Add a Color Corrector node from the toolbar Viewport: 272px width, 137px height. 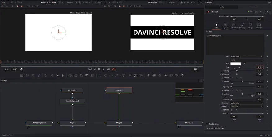(46, 75)
